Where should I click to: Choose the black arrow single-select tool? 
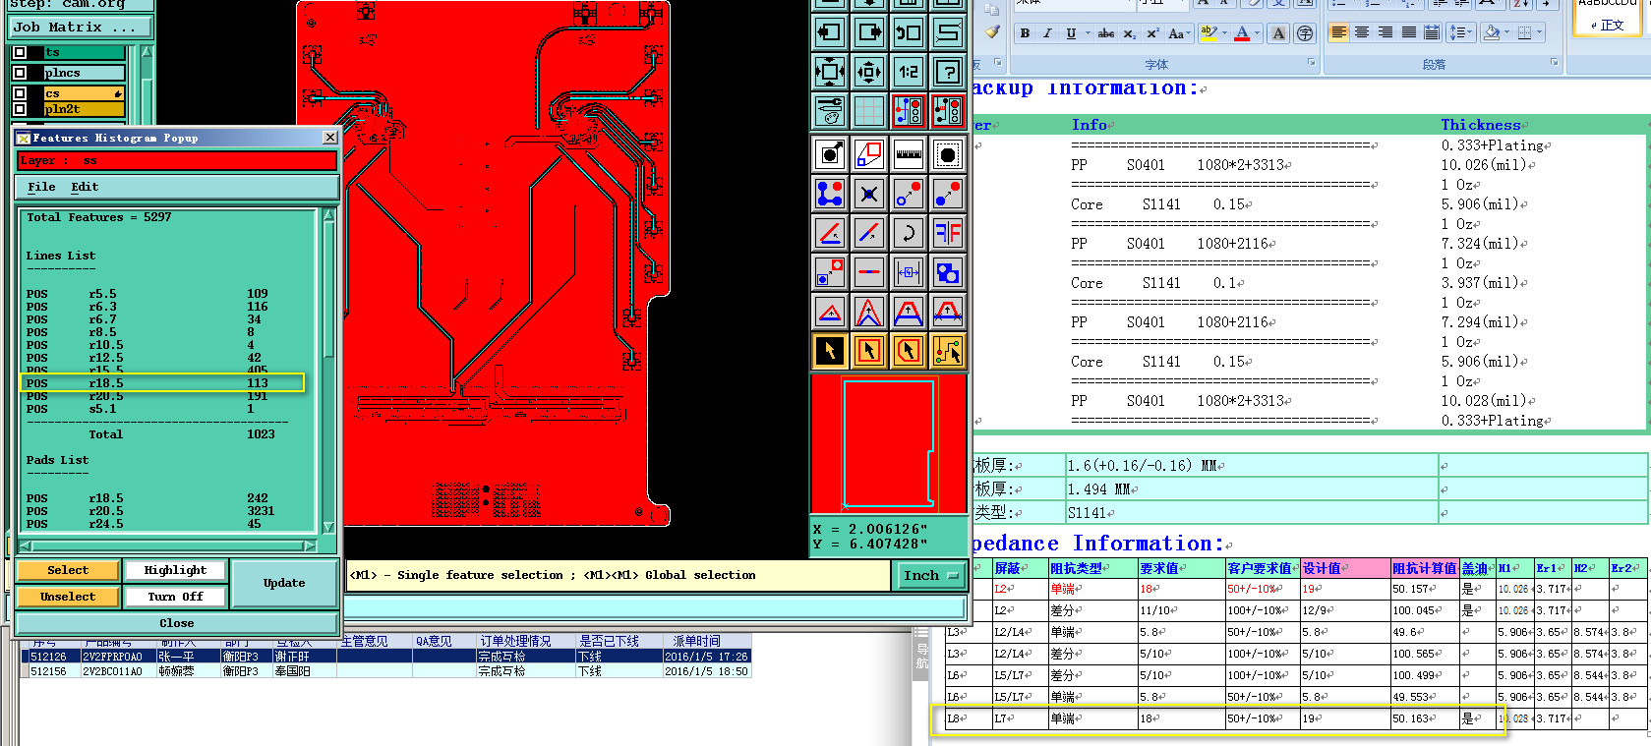tap(830, 351)
